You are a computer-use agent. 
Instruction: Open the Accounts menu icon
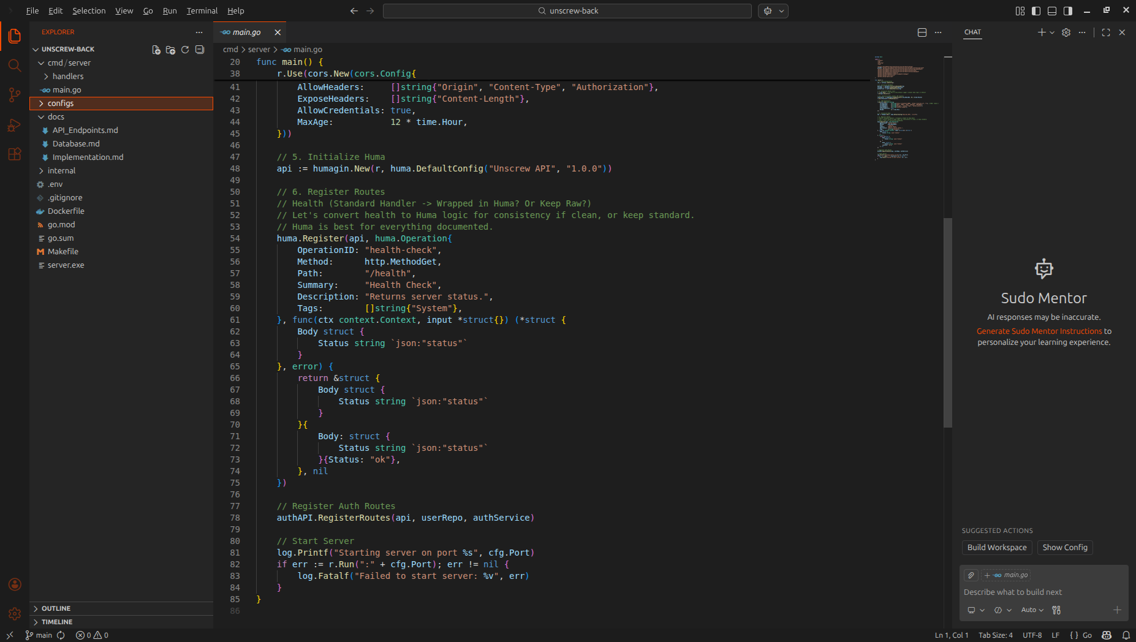pyautogui.click(x=15, y=584)
